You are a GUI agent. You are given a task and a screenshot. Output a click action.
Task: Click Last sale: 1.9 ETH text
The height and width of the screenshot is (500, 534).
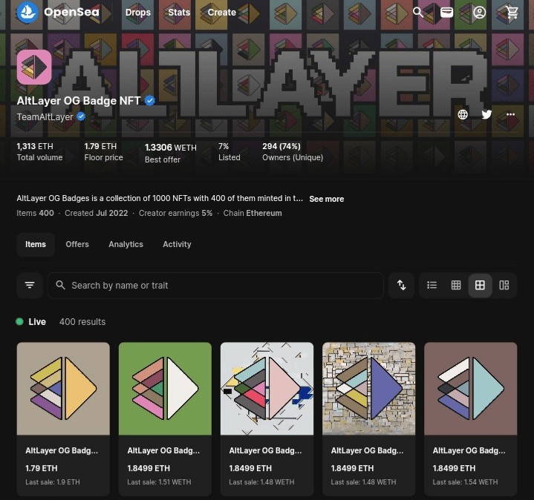coord(53,482)
